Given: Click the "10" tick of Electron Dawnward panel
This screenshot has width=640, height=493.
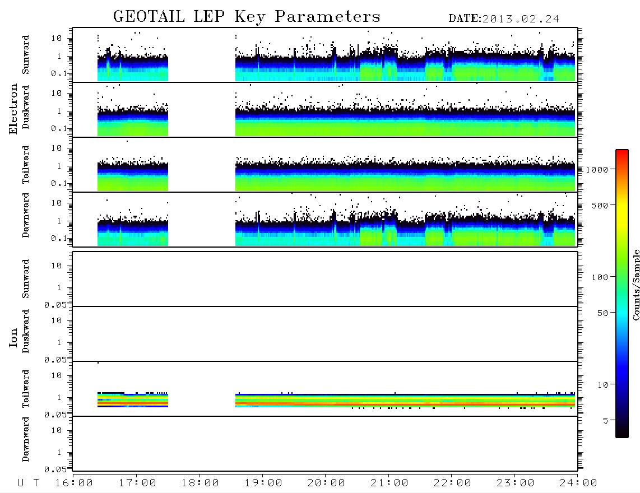Looking at the screenshot, I should coord(57,203).
